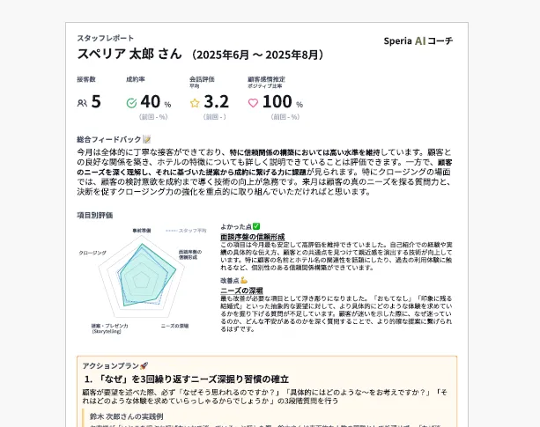
Task: Click the スタッフ平均 legend entry on radar chart
Action: pos(186,231)
